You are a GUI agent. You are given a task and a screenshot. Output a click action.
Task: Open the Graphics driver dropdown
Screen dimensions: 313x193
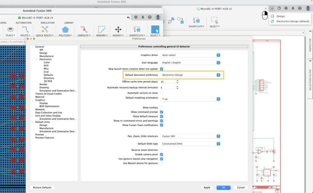point(191,55)
